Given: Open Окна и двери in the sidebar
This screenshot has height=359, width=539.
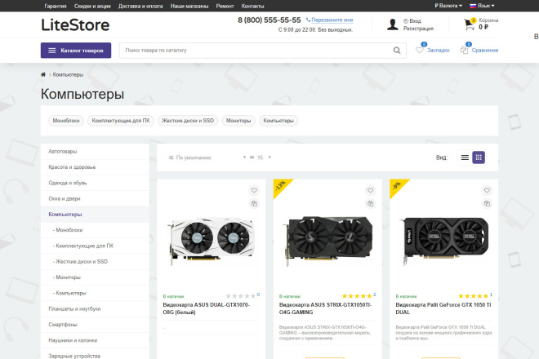Looking at the screenshot, I should coord(95,199).
